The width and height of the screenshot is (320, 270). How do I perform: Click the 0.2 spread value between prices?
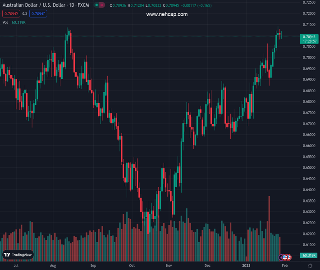pos(25,13)
